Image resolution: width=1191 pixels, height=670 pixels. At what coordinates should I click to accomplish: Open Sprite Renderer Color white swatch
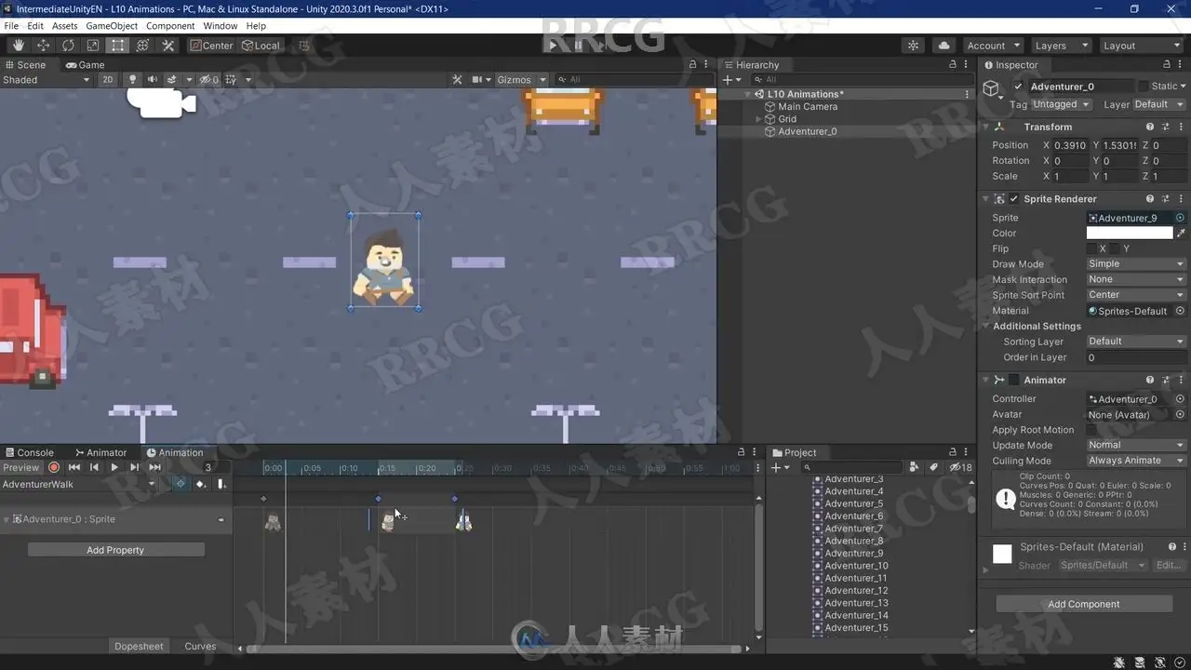(x=1130, y=234)
